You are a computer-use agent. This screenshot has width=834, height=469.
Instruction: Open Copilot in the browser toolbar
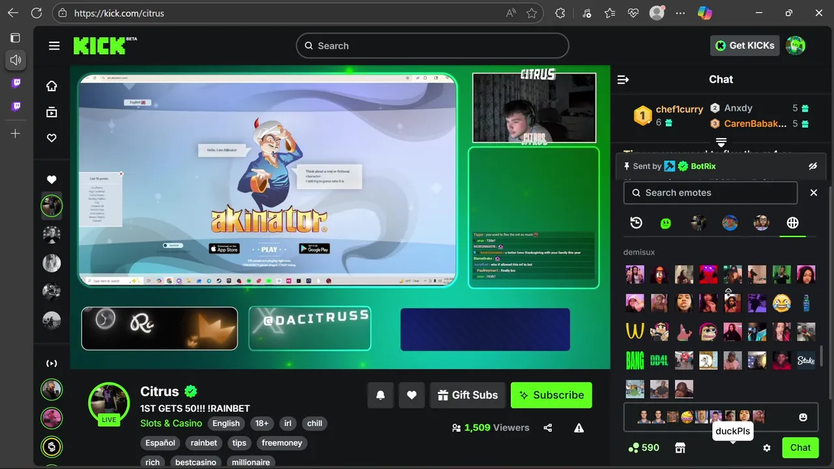[704, 13]
